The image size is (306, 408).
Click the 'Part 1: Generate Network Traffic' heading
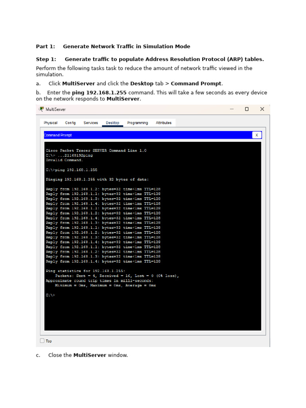click(113, 46)
